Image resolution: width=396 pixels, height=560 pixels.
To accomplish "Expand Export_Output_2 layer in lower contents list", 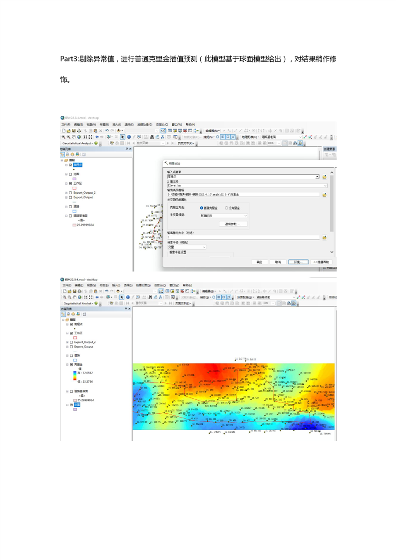I will pos(67,342).
